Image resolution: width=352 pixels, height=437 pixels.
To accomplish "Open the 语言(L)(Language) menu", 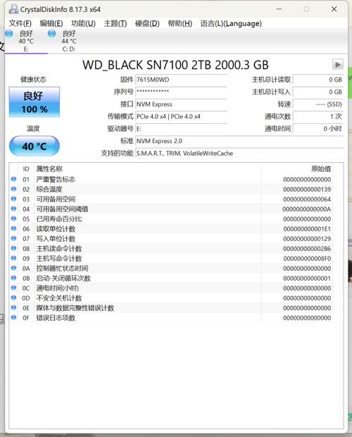I will pos(231,23).
